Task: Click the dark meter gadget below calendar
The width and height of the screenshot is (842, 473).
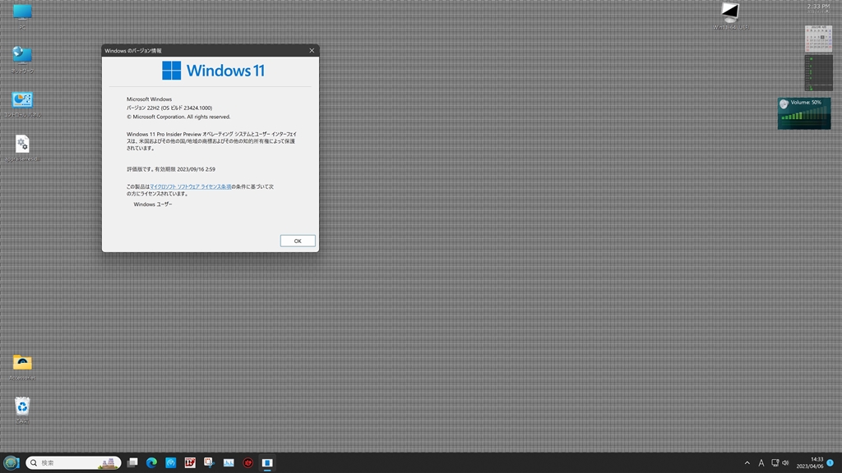Action: 818,72
